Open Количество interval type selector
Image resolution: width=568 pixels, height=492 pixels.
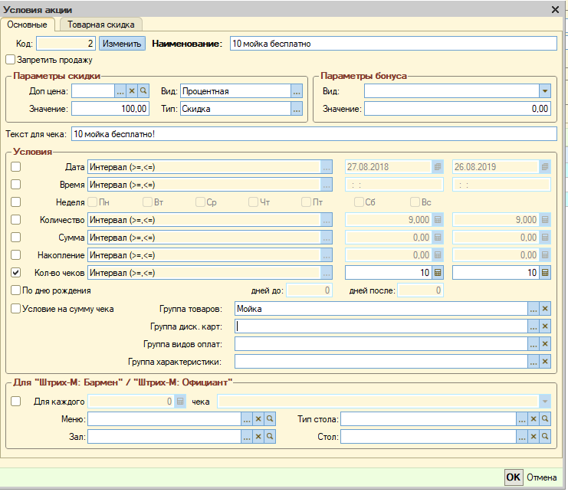coord(327,220)
